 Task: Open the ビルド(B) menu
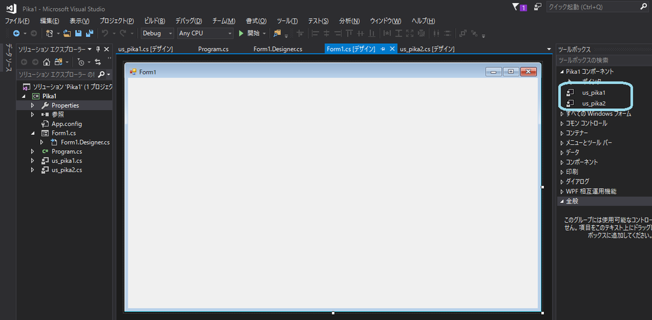155,21
